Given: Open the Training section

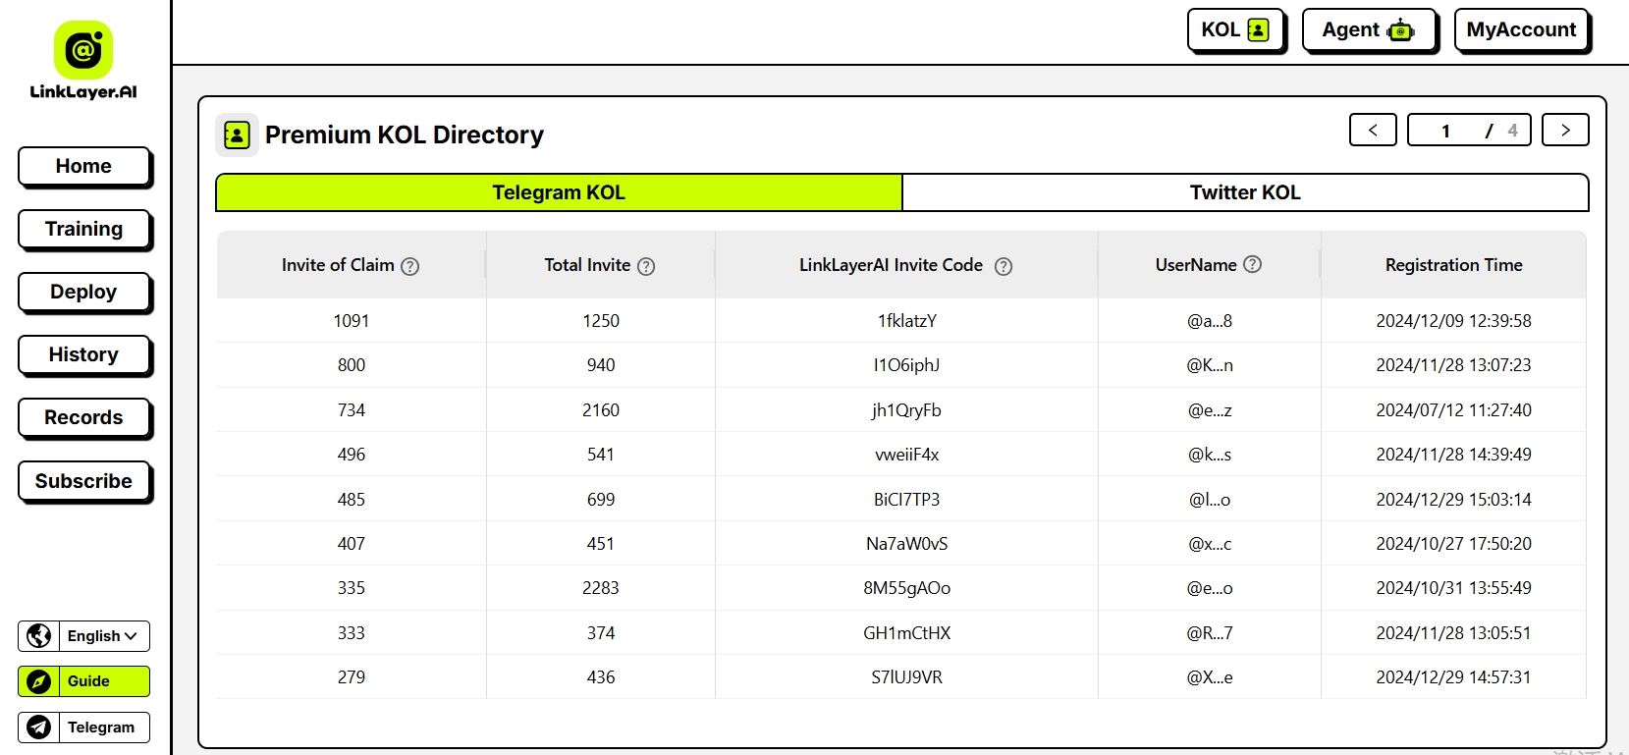Looking at the screenshot, I should pos(84,230).
